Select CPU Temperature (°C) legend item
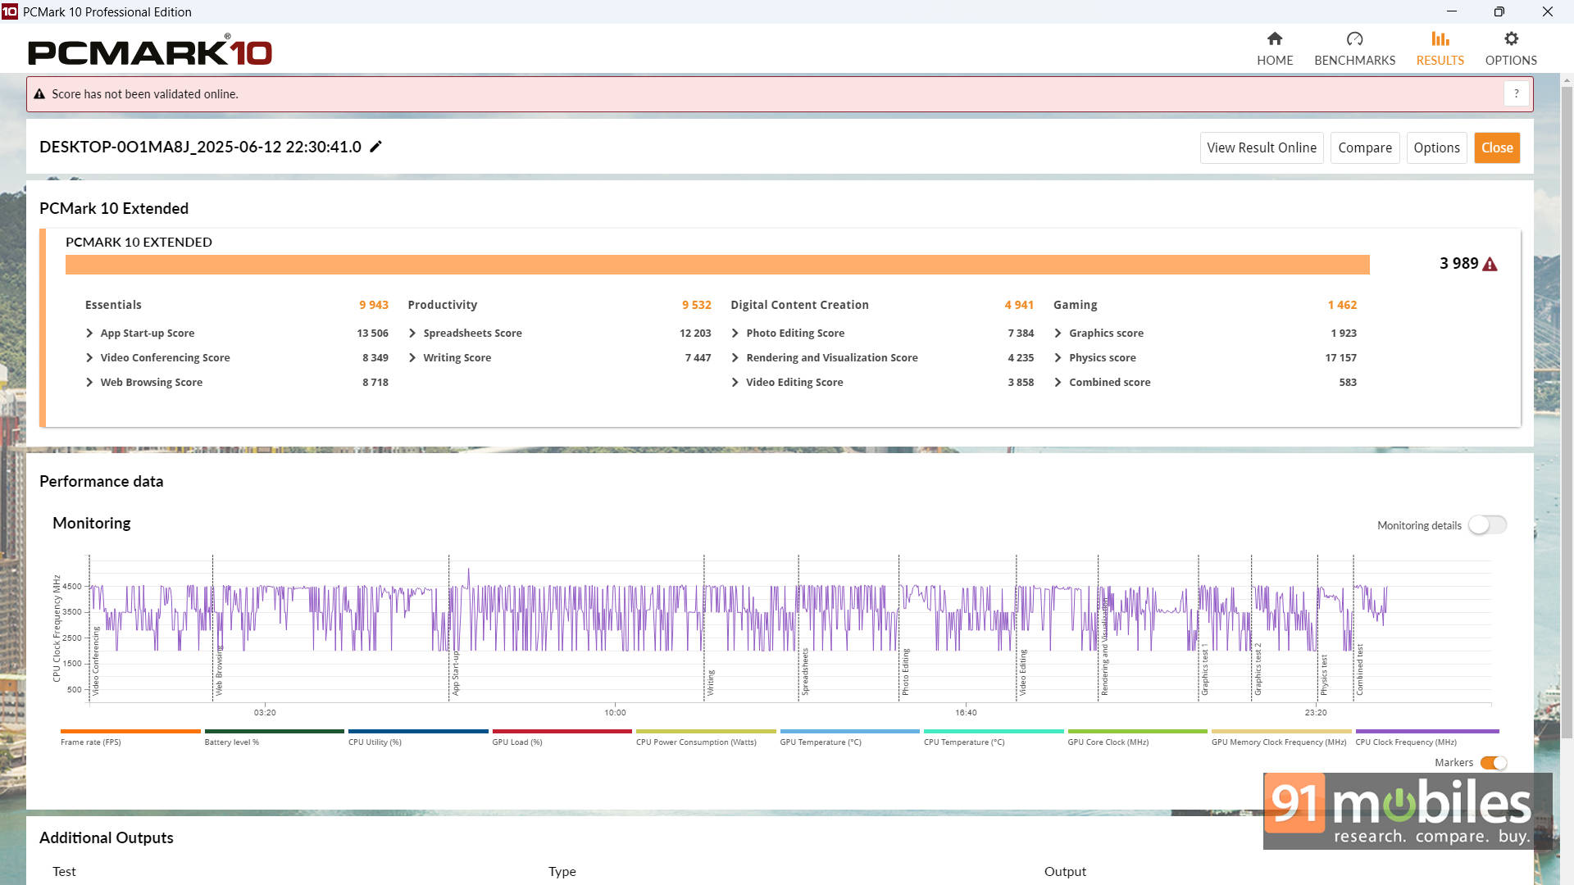This screenshot has width=1574, height=885. (994, 737)
